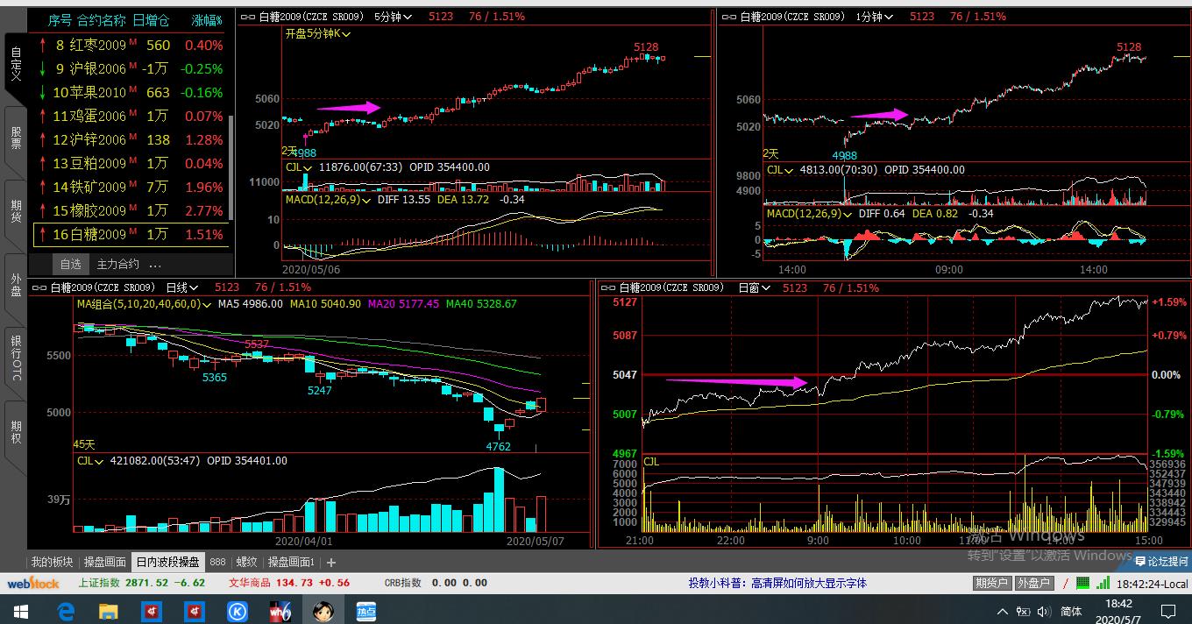Click the link icon beside 白糖2009 in the intraday chart header
This screenshot has height=624, width=1192.
[x=608, y=287]
